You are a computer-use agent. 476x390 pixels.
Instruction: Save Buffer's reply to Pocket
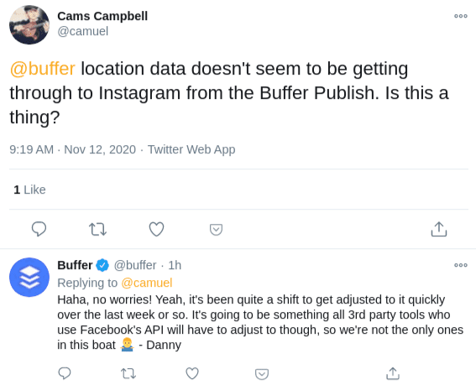coord(262,374)
